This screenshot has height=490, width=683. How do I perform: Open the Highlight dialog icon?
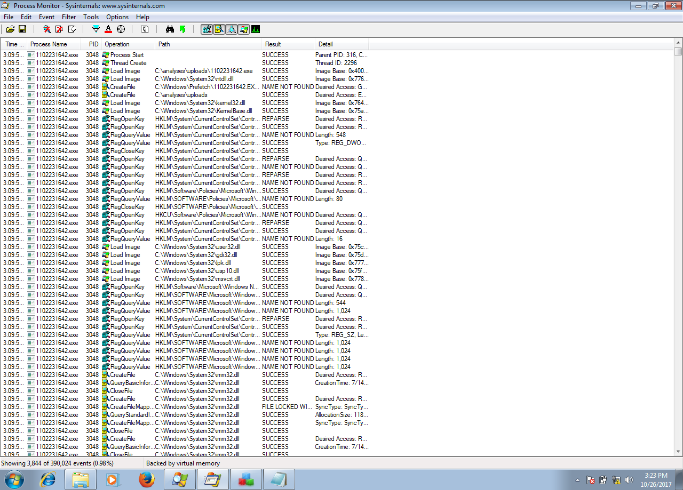[108, 29]
